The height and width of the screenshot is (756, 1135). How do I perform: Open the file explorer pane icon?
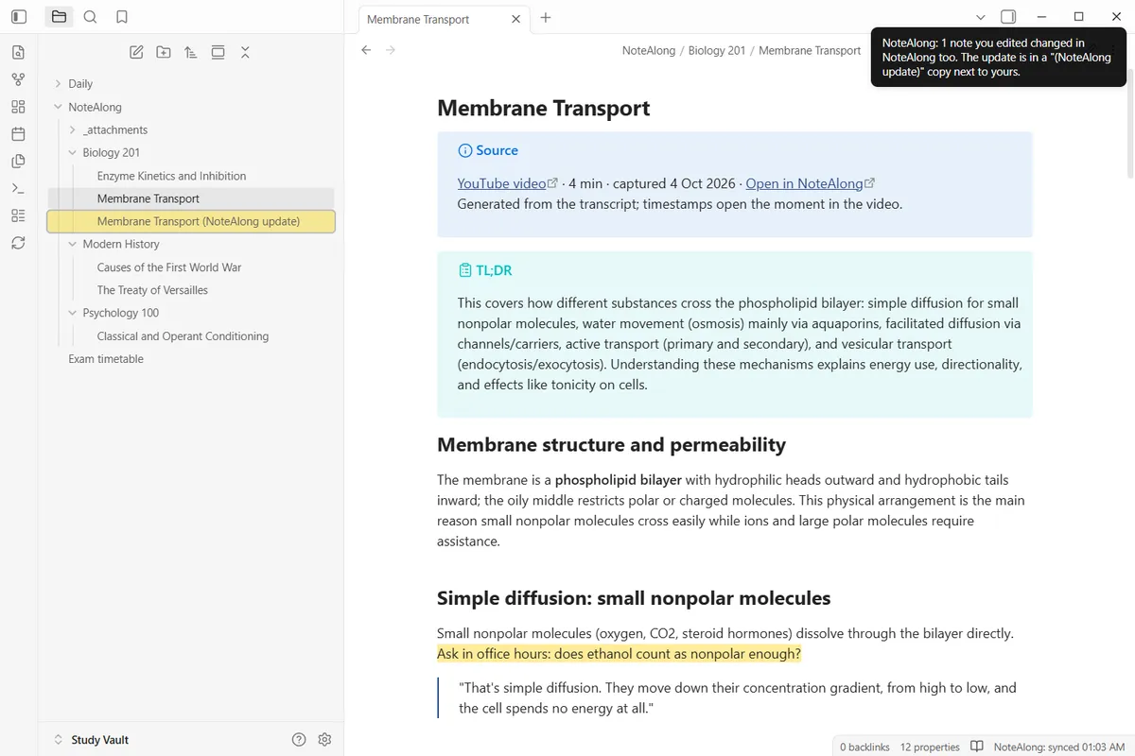(x=59, y=17)
